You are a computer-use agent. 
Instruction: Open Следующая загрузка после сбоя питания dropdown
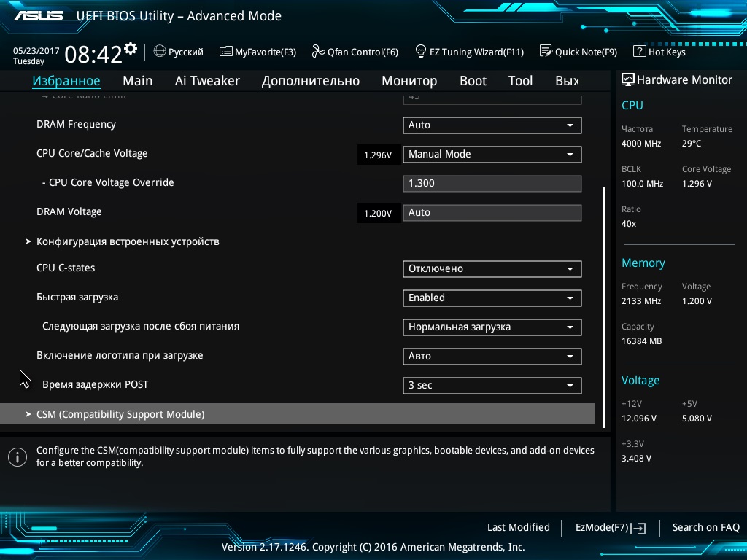point(492,327)
